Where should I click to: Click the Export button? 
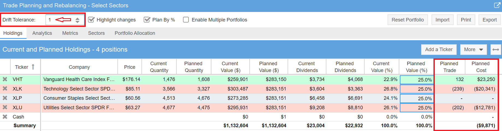[x=489, y=20]
